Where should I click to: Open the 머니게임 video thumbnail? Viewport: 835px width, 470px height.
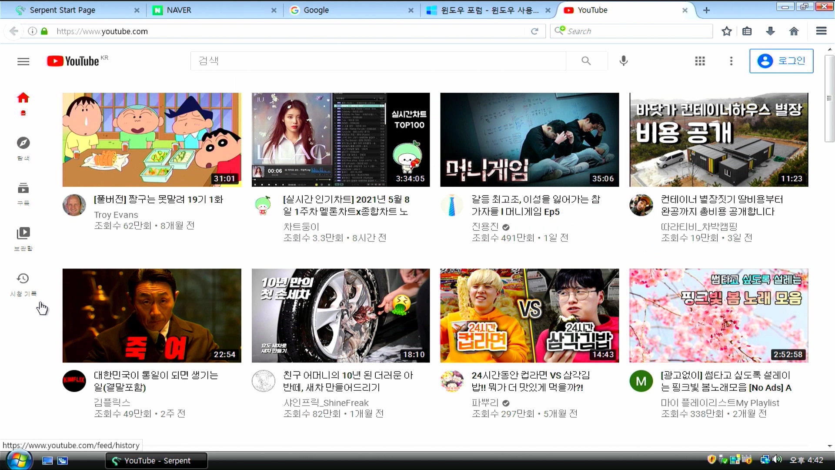[529, 140]
